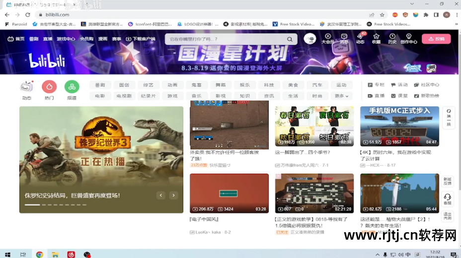Screen dimensions: 461x258
Task: Open File Explorer from the taskbar
Action: point(55,254)
